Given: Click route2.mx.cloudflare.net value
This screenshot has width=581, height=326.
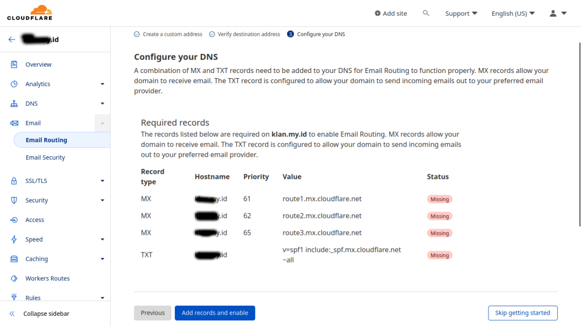Looking at the screenshot, I should click(x=322, y=216).
